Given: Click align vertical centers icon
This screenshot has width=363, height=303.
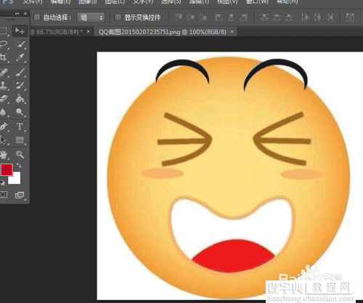Looking at the screenshot, I should tap(191, 17).
